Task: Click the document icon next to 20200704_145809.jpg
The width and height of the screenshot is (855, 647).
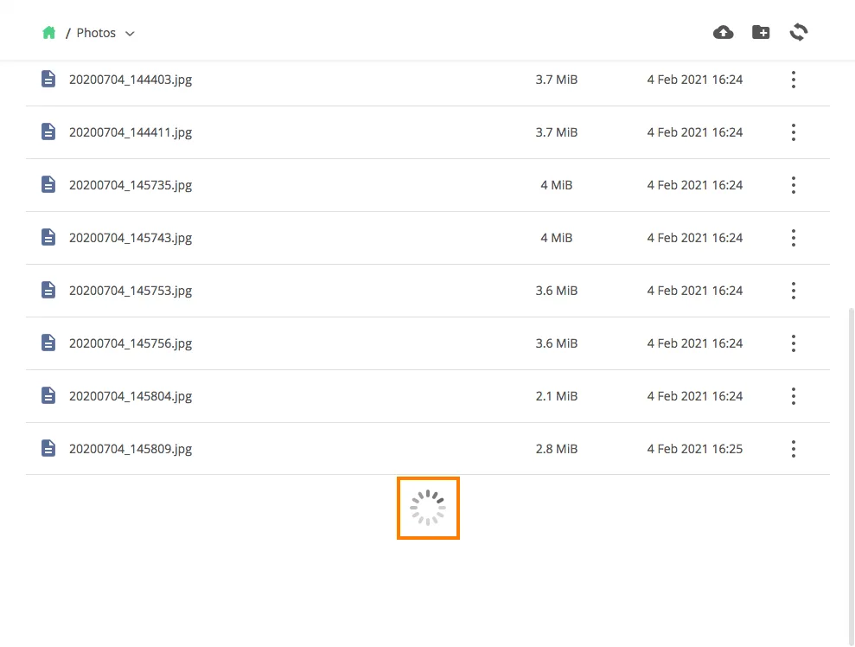Action: pos(49,449)
